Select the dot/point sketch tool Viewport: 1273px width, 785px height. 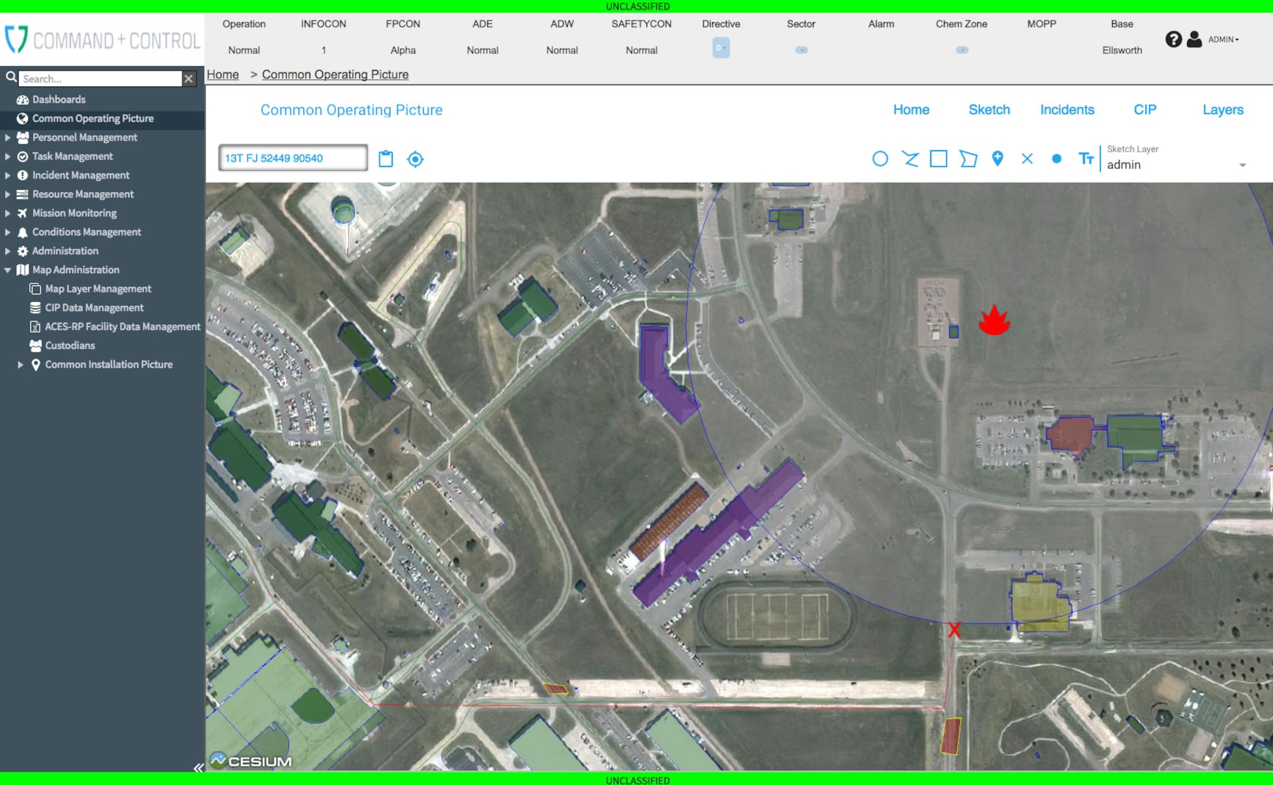(1056, 159)
